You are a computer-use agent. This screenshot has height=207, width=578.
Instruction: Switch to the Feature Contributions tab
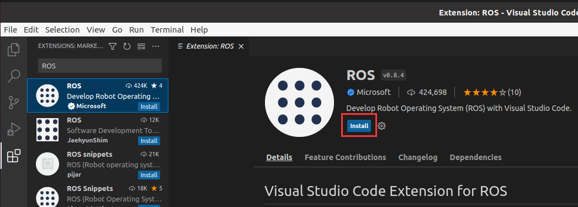(x=346, y=157)
